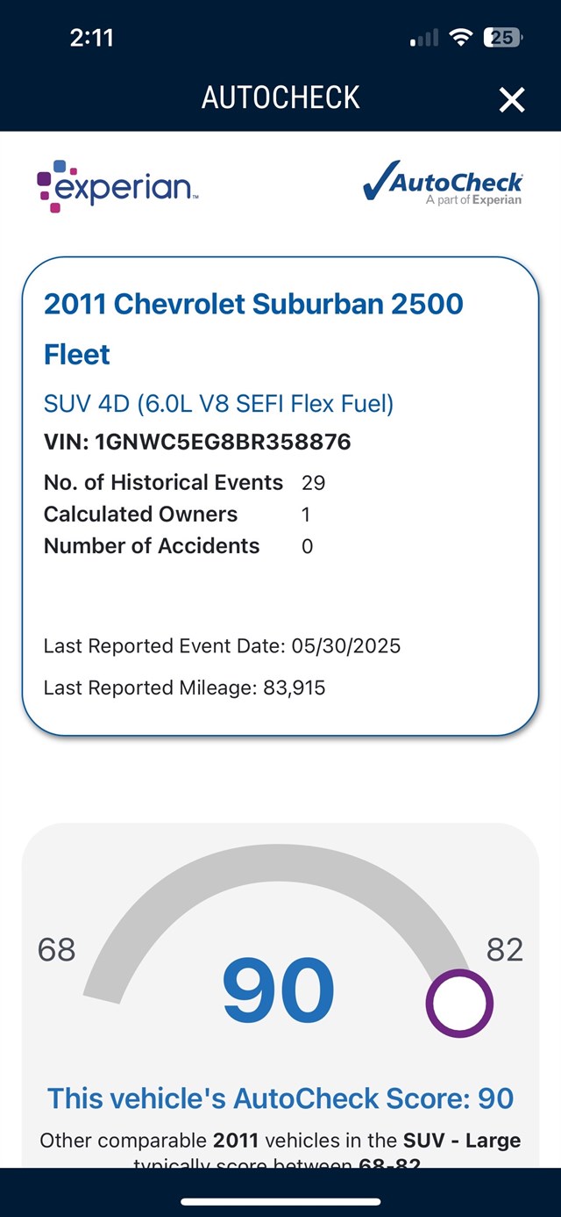
Task: Tap the cellular signal bars
Action: click(424, 39)
